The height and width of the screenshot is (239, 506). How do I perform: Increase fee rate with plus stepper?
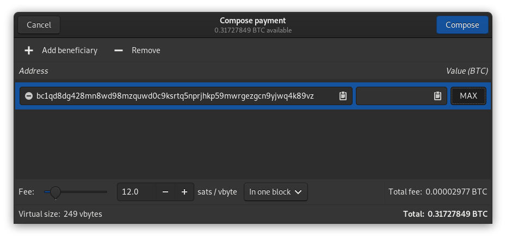point(184,192)
